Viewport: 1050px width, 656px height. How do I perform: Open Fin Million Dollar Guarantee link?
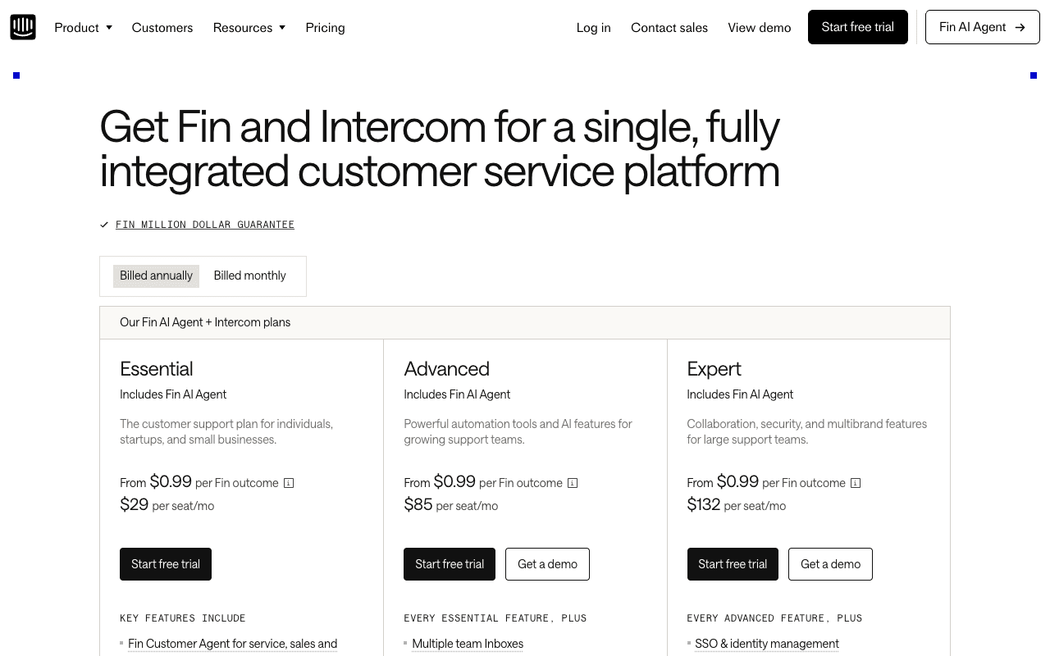pyautogui.click(x=205, y=225)
